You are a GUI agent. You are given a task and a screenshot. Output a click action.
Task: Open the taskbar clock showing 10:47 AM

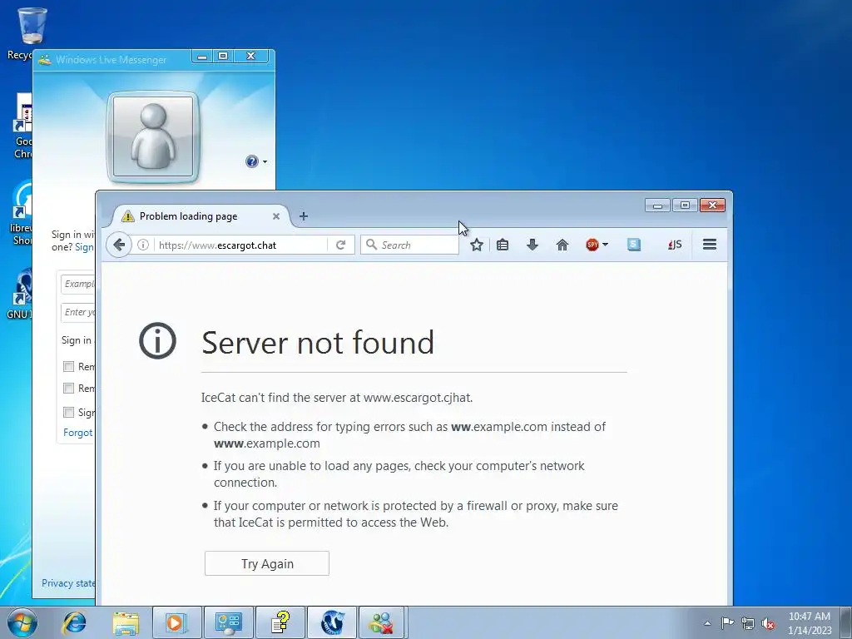[x=810, y=623]
